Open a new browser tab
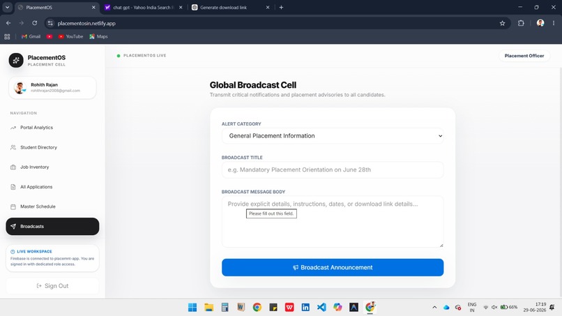This screenshot has height=316, width=562. (x=281, y=7)
